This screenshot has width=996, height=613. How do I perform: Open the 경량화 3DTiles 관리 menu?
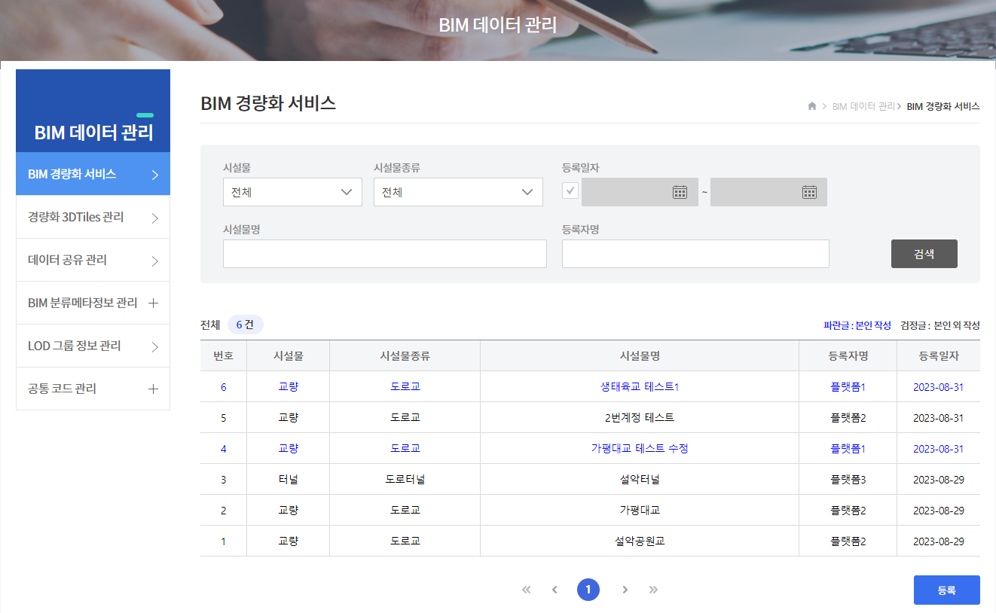point(93,217)
